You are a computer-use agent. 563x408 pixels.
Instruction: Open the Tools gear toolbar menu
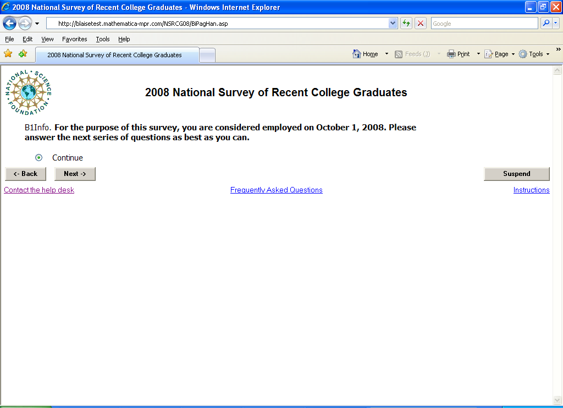pos(534,54)
